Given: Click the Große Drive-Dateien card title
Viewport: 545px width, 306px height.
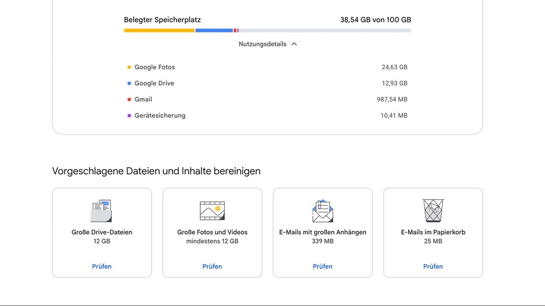Looking at the screenshot, I should coord(102,232).
